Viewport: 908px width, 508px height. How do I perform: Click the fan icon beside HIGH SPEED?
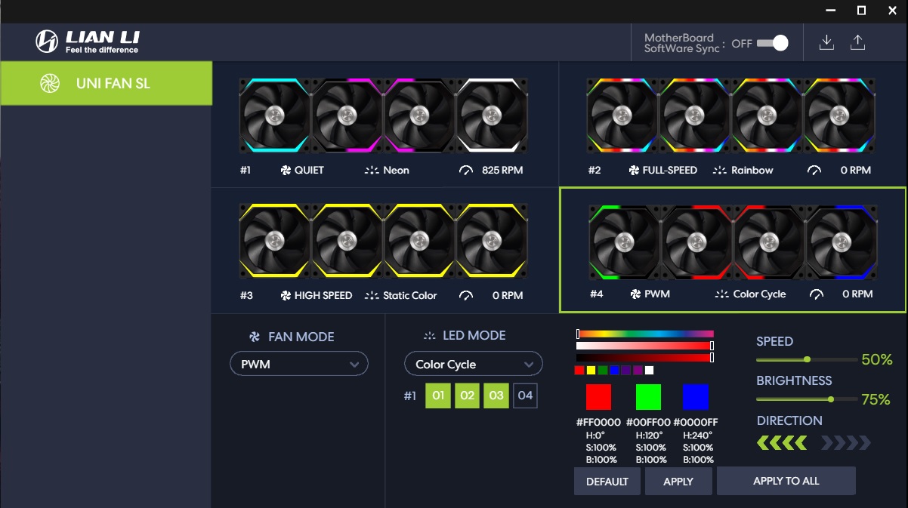coord(286,296)
